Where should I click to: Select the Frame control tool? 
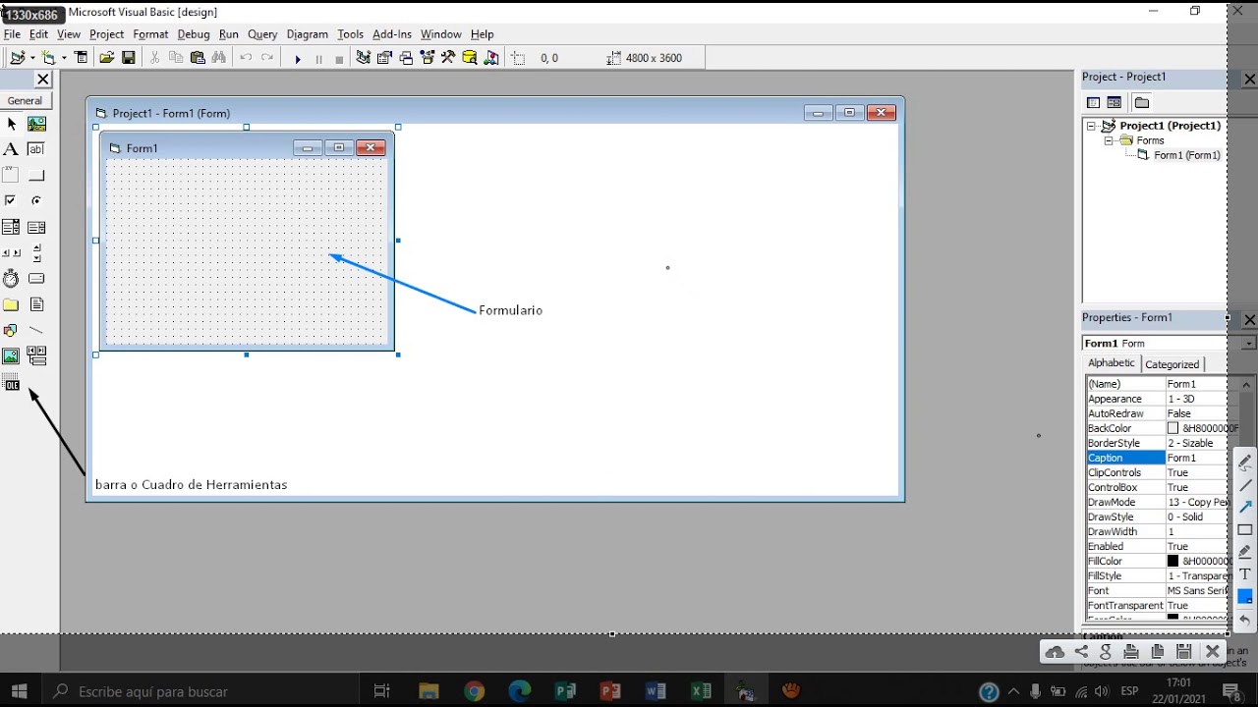pyautogui.click(x=11, y=176)
